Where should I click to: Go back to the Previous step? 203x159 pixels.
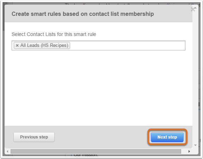[x=34, y=137]
